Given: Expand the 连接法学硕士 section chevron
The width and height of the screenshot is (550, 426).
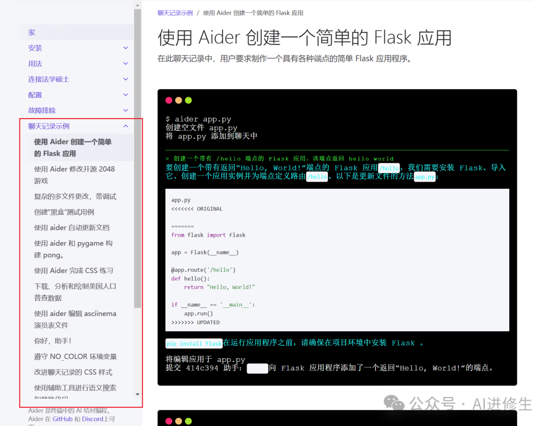Looking at the screenshot, I should click(x=126, y=79).
